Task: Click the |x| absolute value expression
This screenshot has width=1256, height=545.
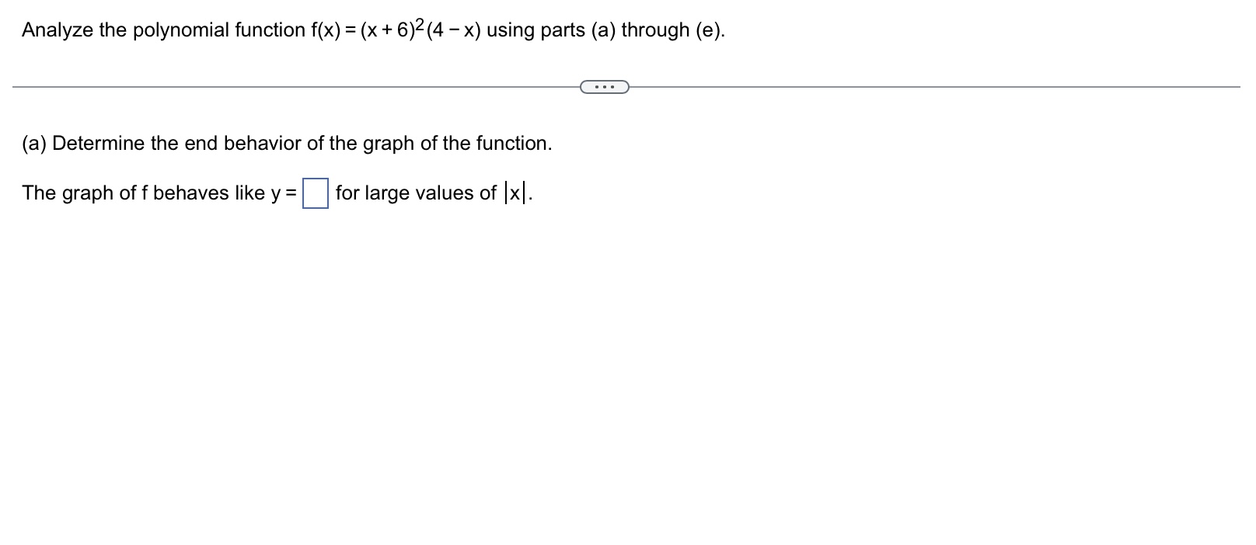Action: point(515,192)
